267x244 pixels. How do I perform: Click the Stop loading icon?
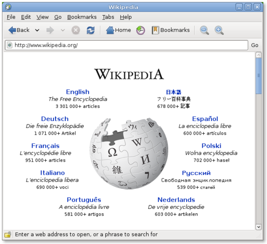76,30
